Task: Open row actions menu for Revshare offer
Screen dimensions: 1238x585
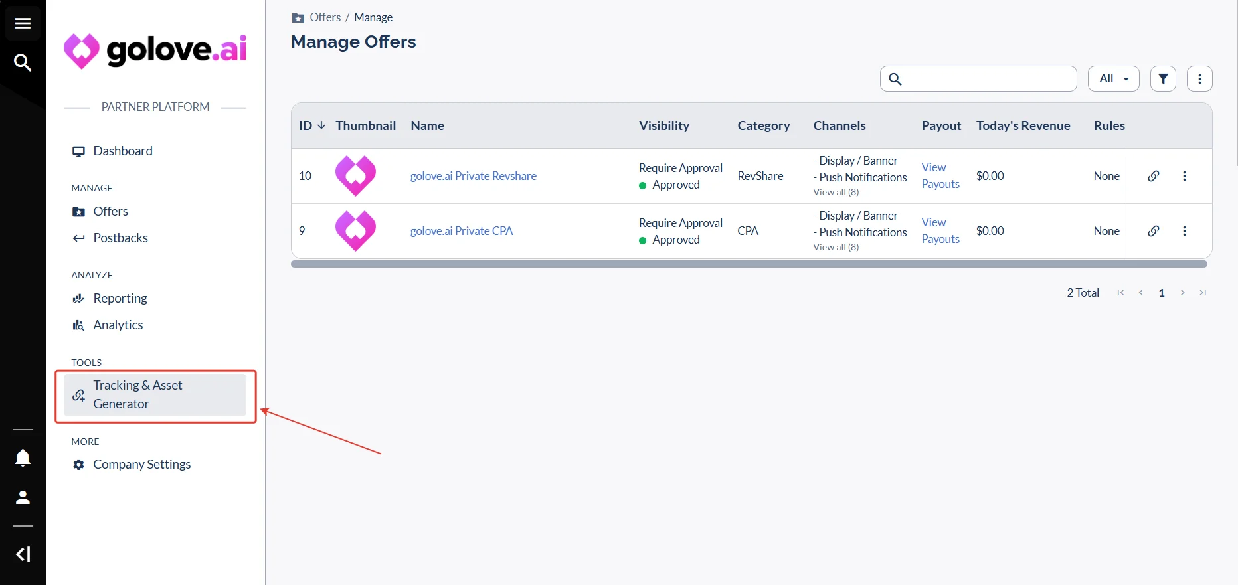Action: pos(1184,176)
